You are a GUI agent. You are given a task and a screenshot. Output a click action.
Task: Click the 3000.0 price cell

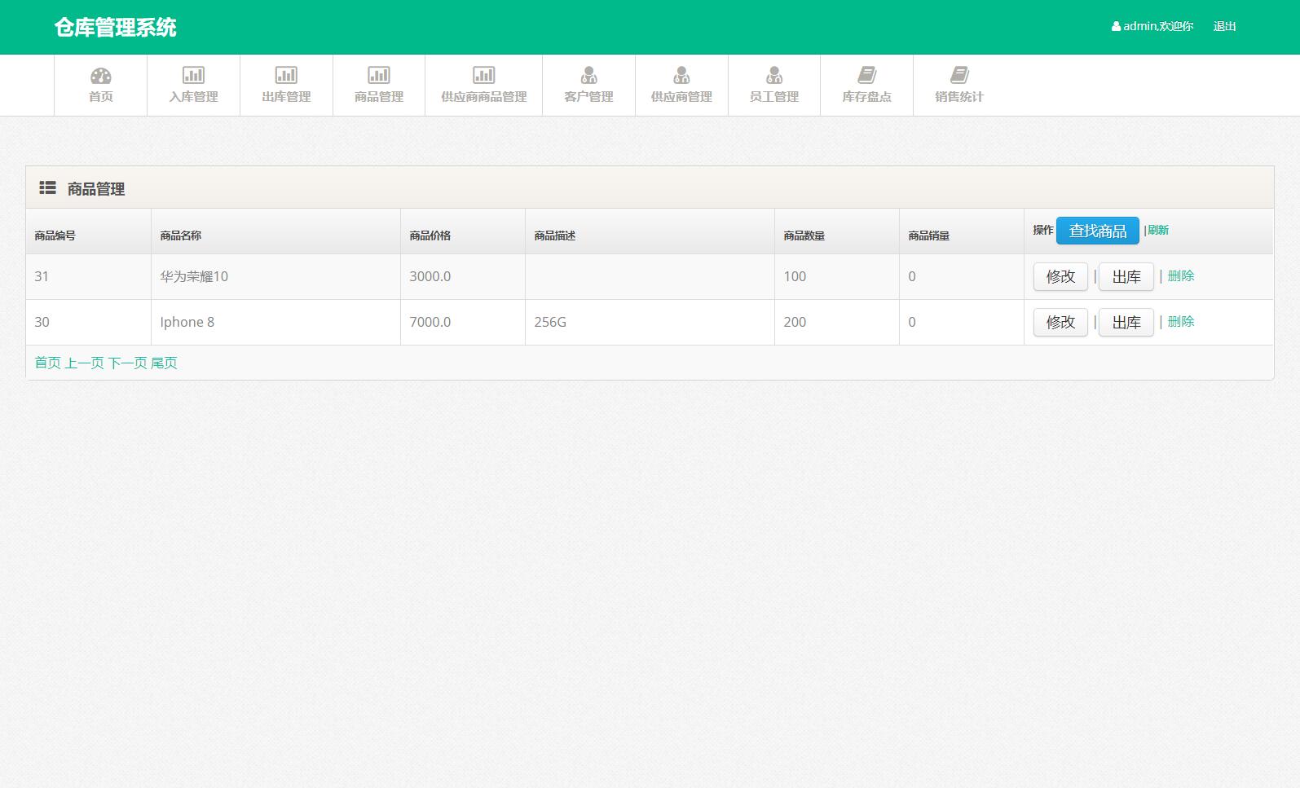463,276
